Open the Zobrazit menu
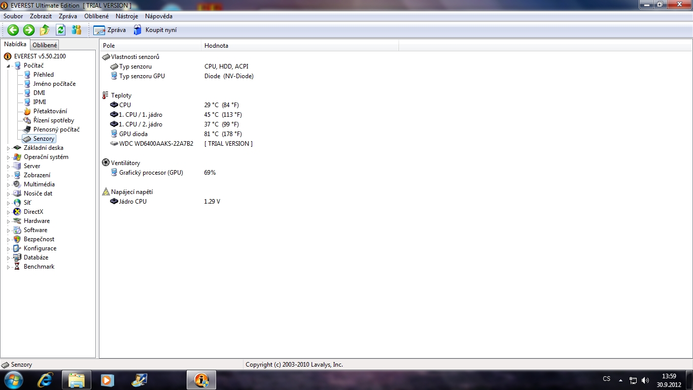 [41, 16]
